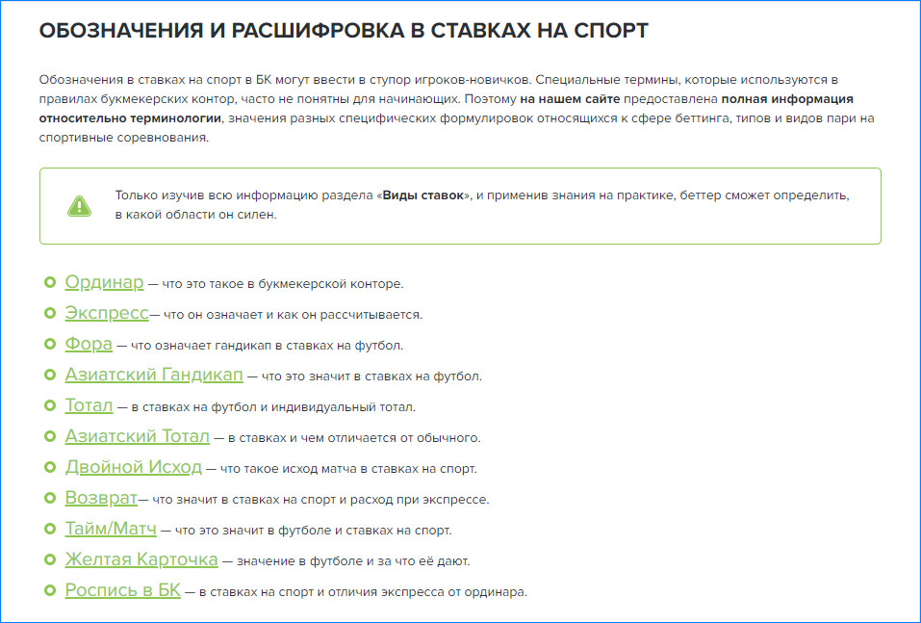Open the Двойной Исход link
921x623 pixels.
(x=134, y=467)
